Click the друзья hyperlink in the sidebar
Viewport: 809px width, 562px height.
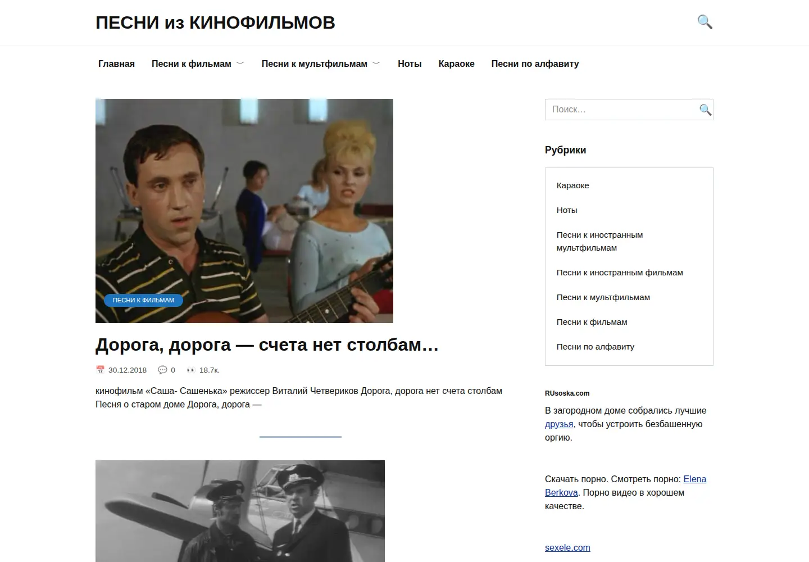pyautogui.click(x=559, y=424)
